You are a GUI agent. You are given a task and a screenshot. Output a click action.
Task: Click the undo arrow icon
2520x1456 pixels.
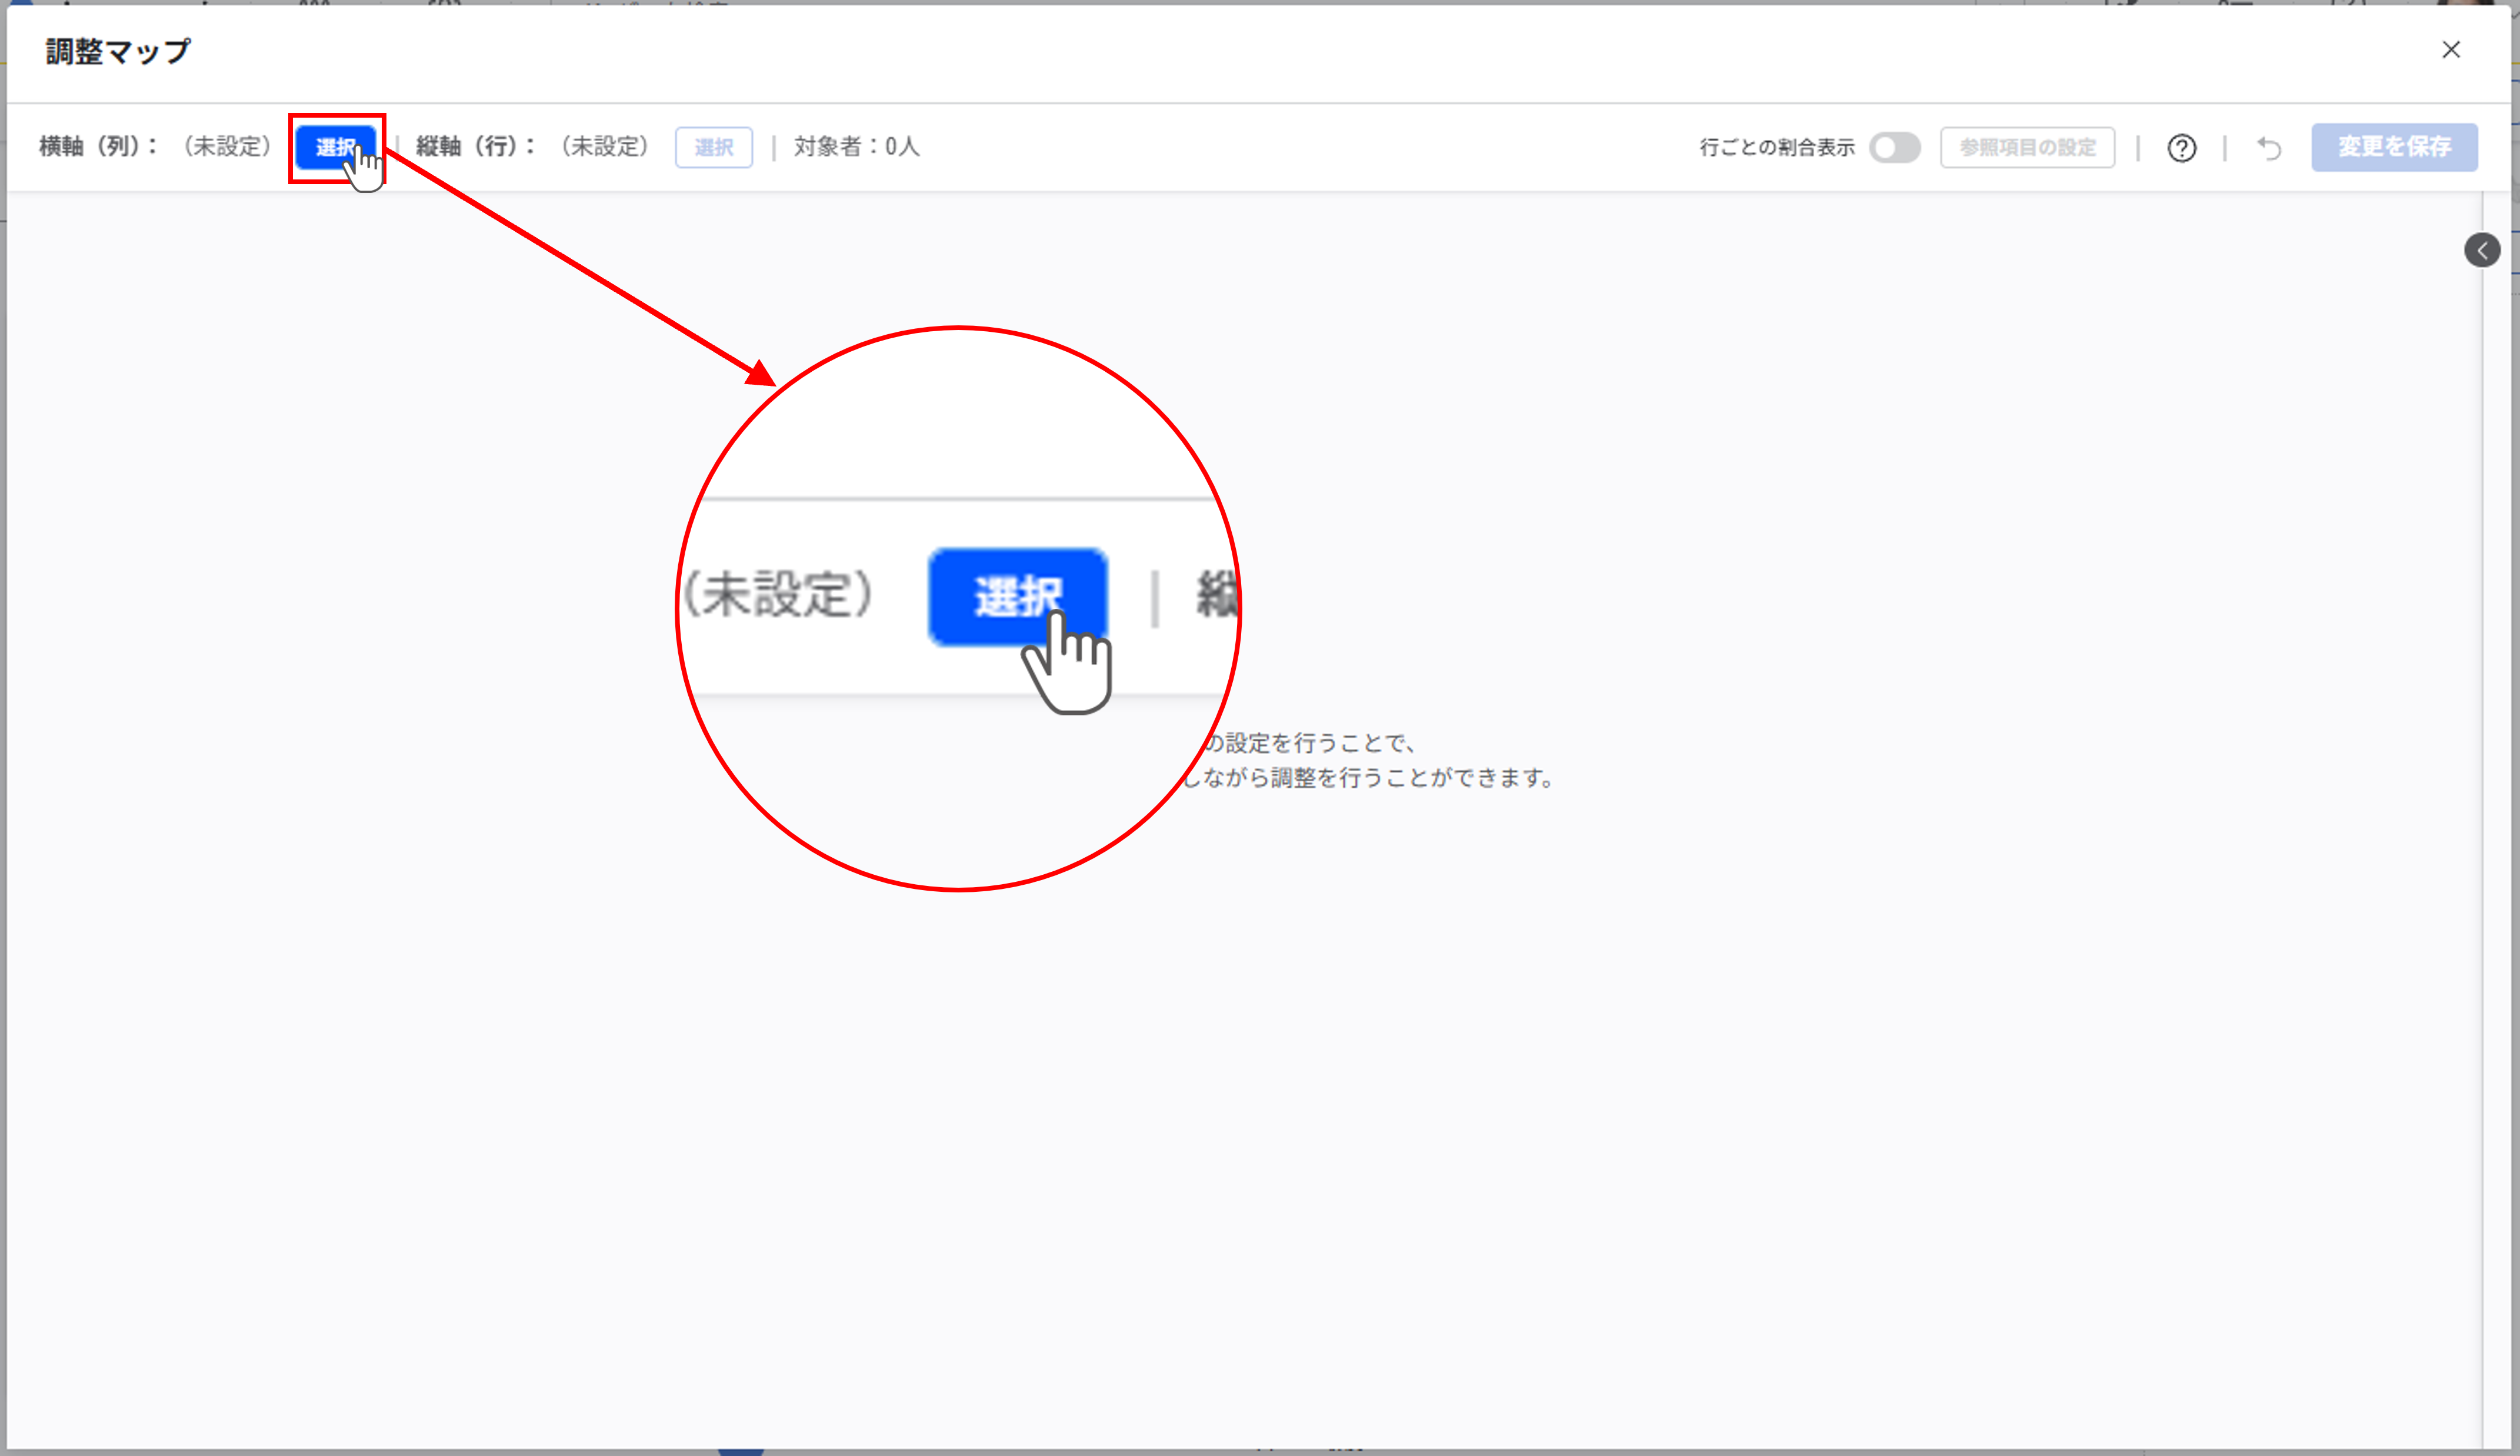pos(2269,149)
